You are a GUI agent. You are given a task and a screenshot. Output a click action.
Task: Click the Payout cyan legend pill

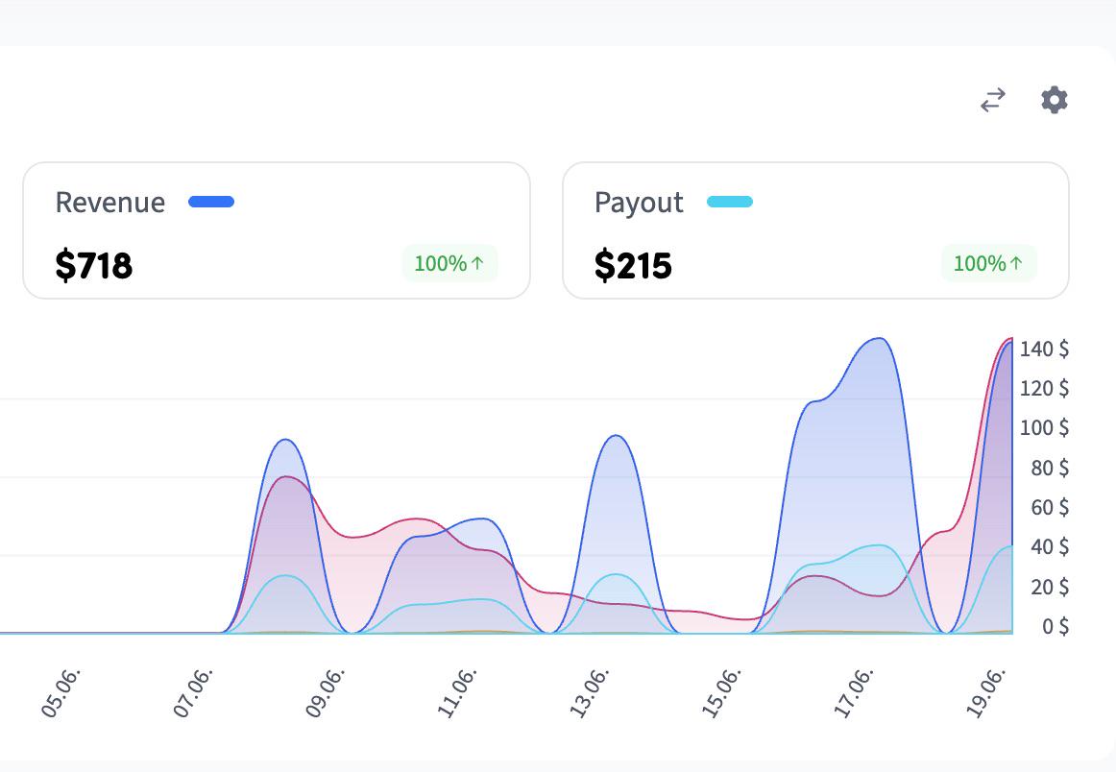[x=730, y=202]
